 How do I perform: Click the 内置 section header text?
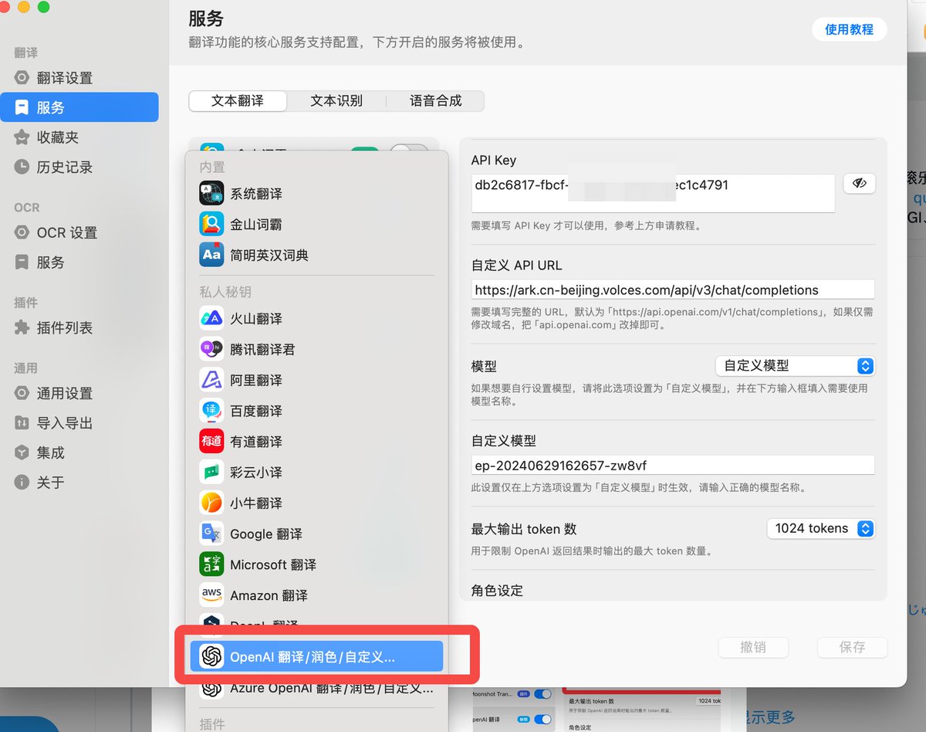pyautogui.click(x=212, y=167)
